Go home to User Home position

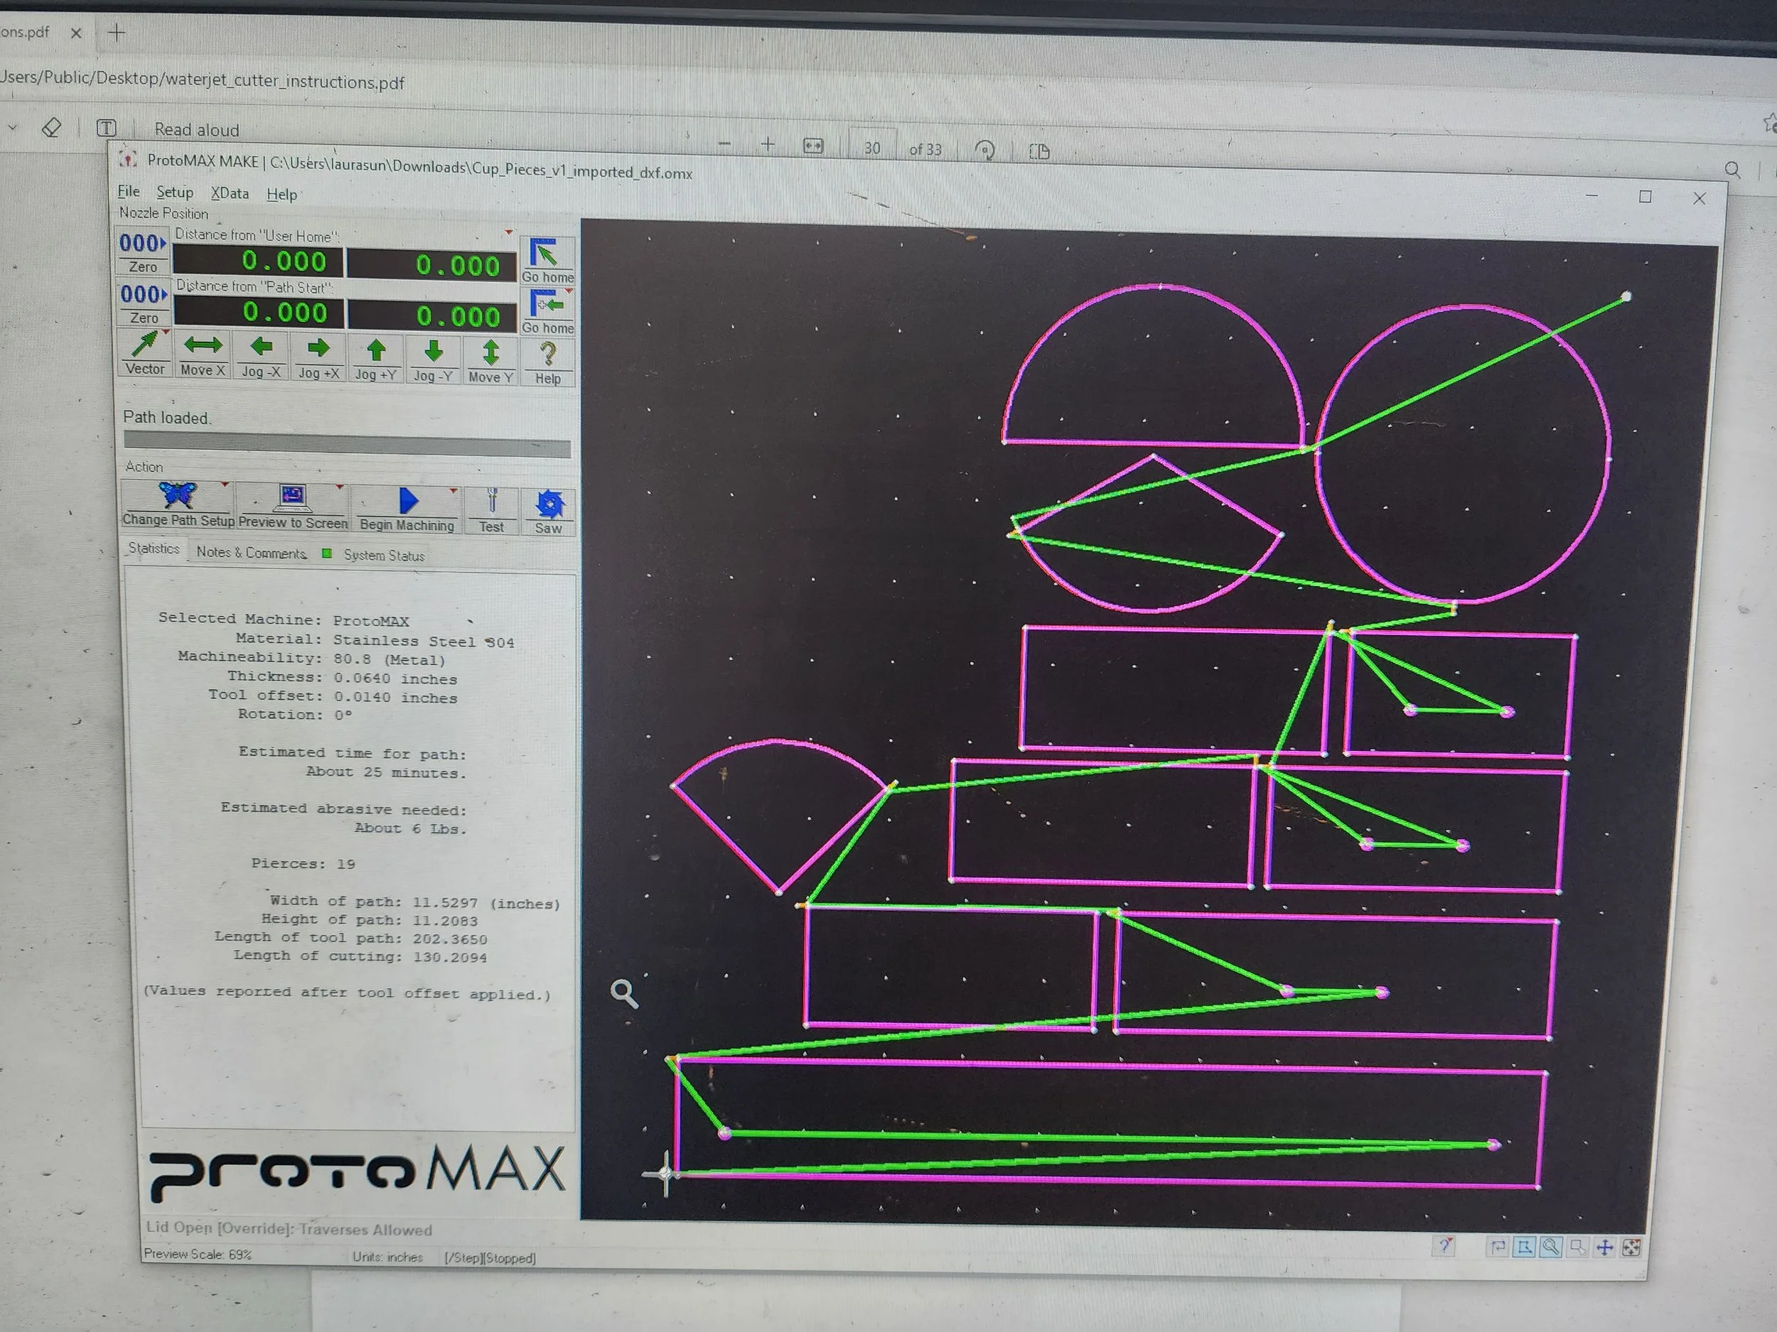click(547, 261)
